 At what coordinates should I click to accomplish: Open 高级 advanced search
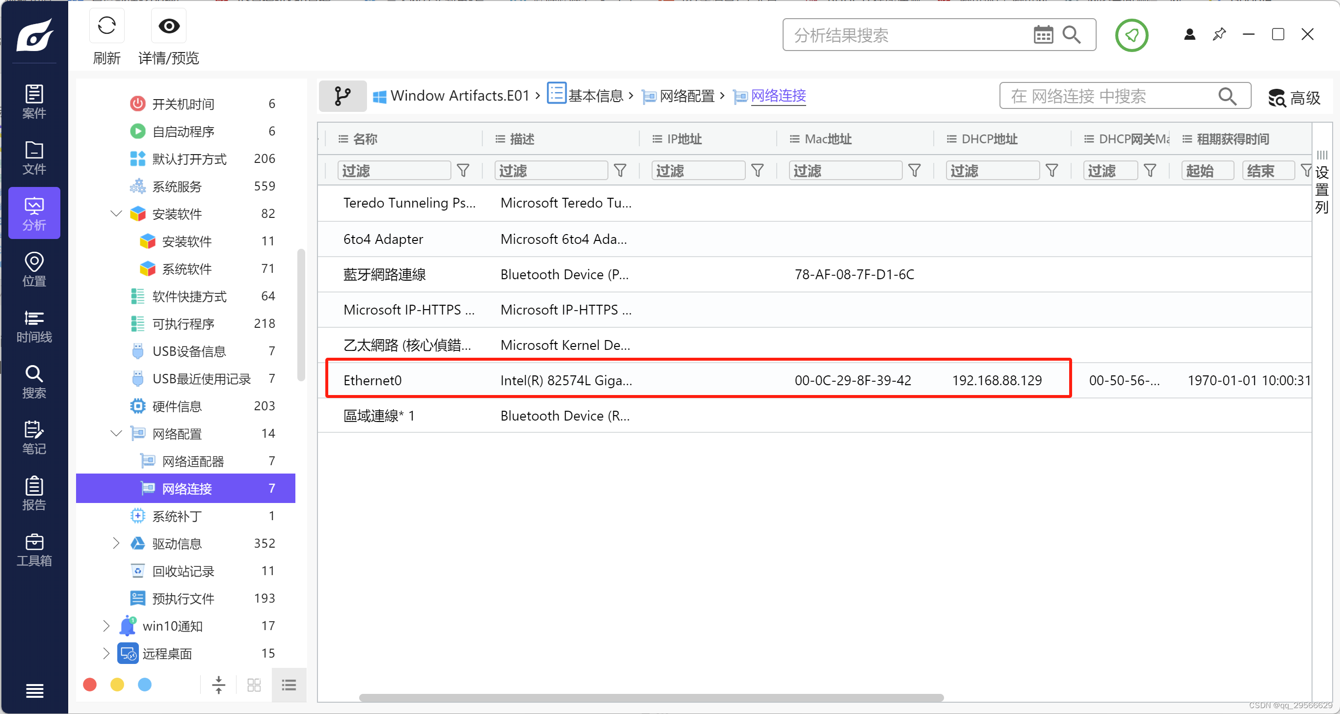1295,97
